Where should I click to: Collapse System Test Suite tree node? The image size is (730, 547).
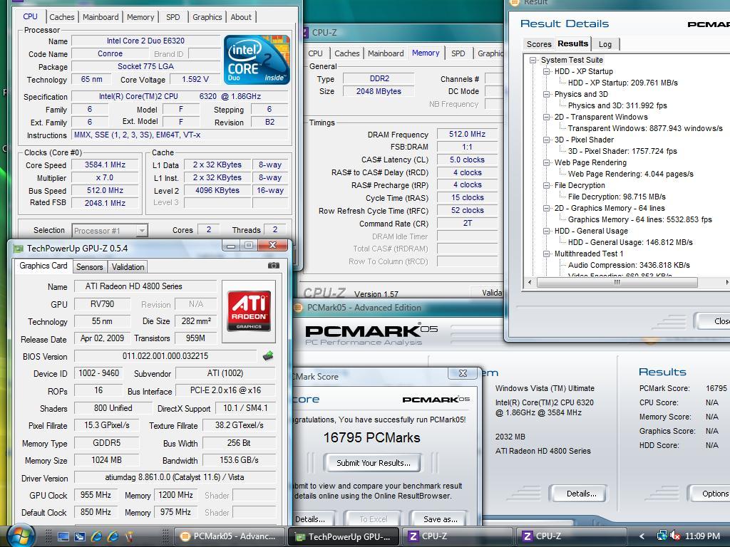coord(533,60)
